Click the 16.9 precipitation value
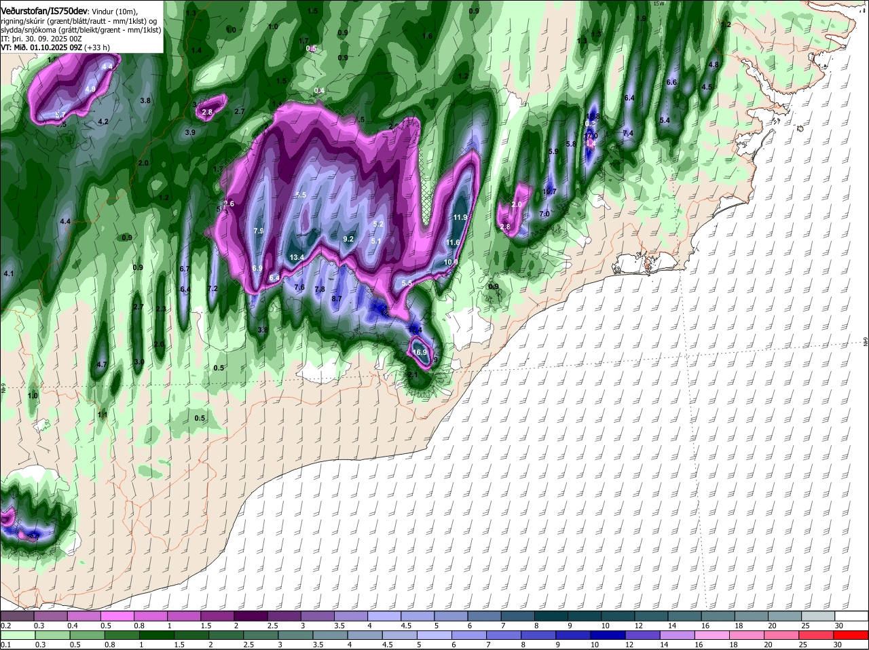Viewport: 869px width, 650px height. point(420,352)
